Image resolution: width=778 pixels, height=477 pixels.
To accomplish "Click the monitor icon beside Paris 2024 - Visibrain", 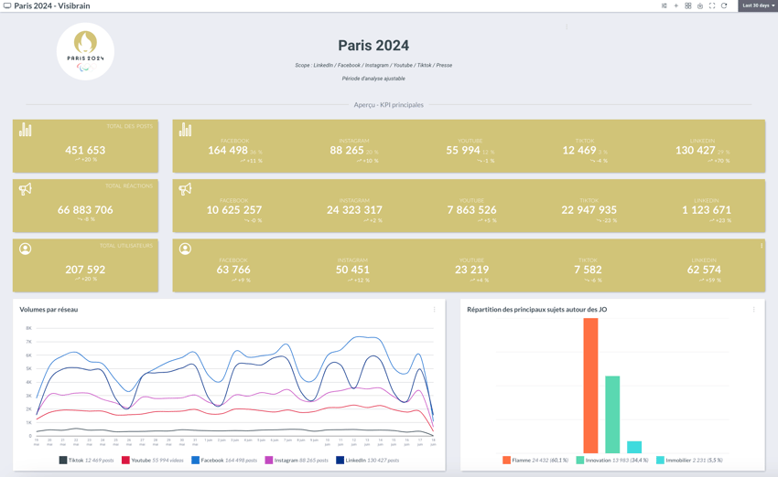I will click(7, 6).
